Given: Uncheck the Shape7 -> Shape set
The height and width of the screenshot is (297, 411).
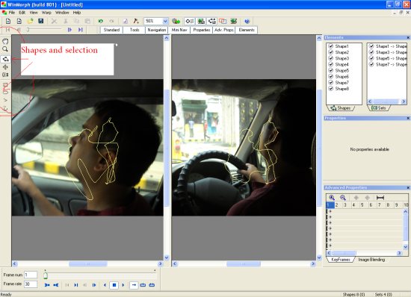Looking at the screenshot, I should [x=371, y=64].
